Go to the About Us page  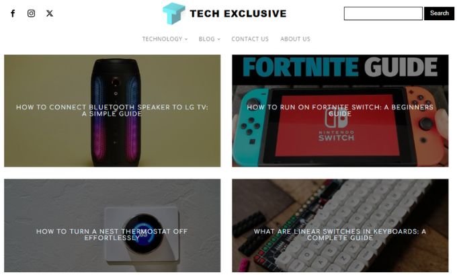tap(295, 39)
